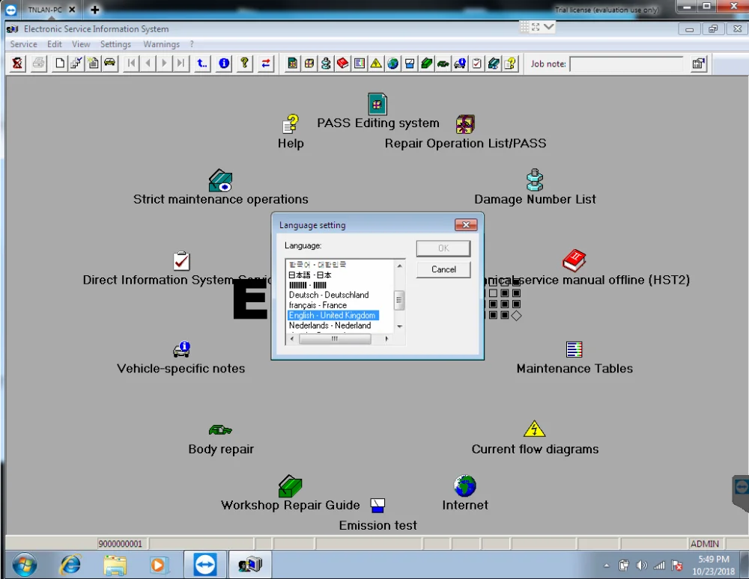Click the blue info circle toolbar icon

pyautogui.click(x=223, y=64)
